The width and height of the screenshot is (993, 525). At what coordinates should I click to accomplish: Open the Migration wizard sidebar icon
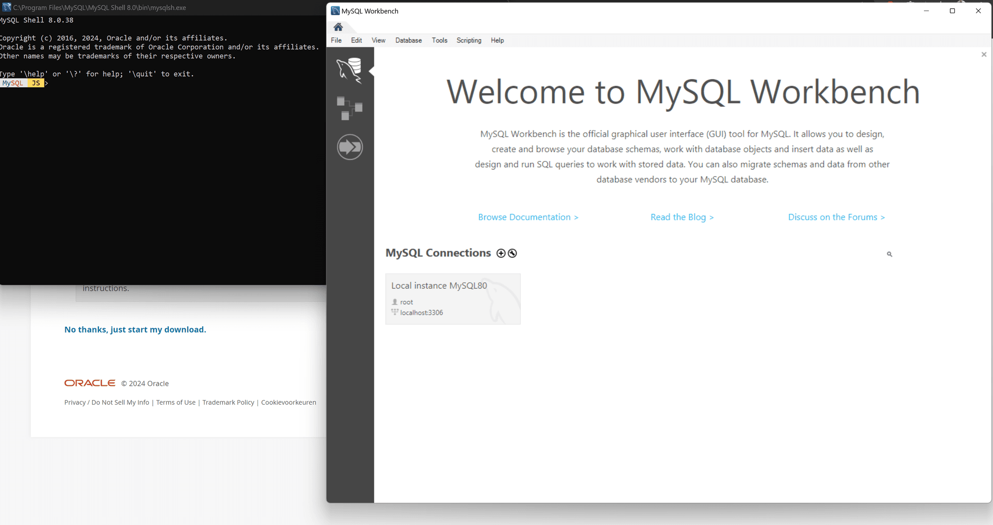coord(350,147)
